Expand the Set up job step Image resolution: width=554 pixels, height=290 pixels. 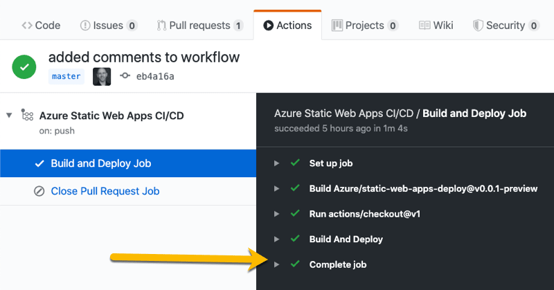tap(276, 163)
